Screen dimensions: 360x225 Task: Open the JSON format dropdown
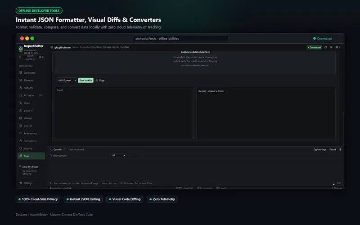click(x=67, y=81)
